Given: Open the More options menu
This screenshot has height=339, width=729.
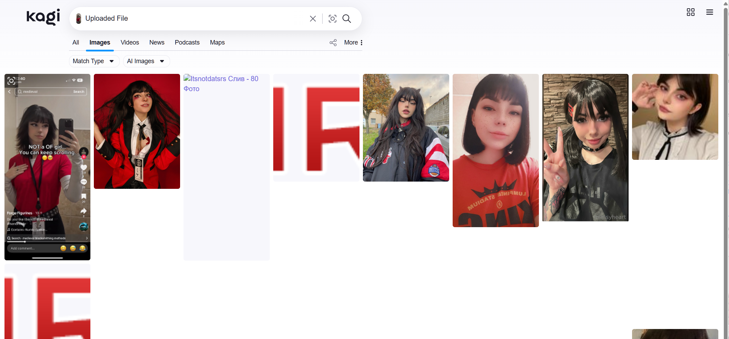Looking at the screenshot, I should (353, 42).
